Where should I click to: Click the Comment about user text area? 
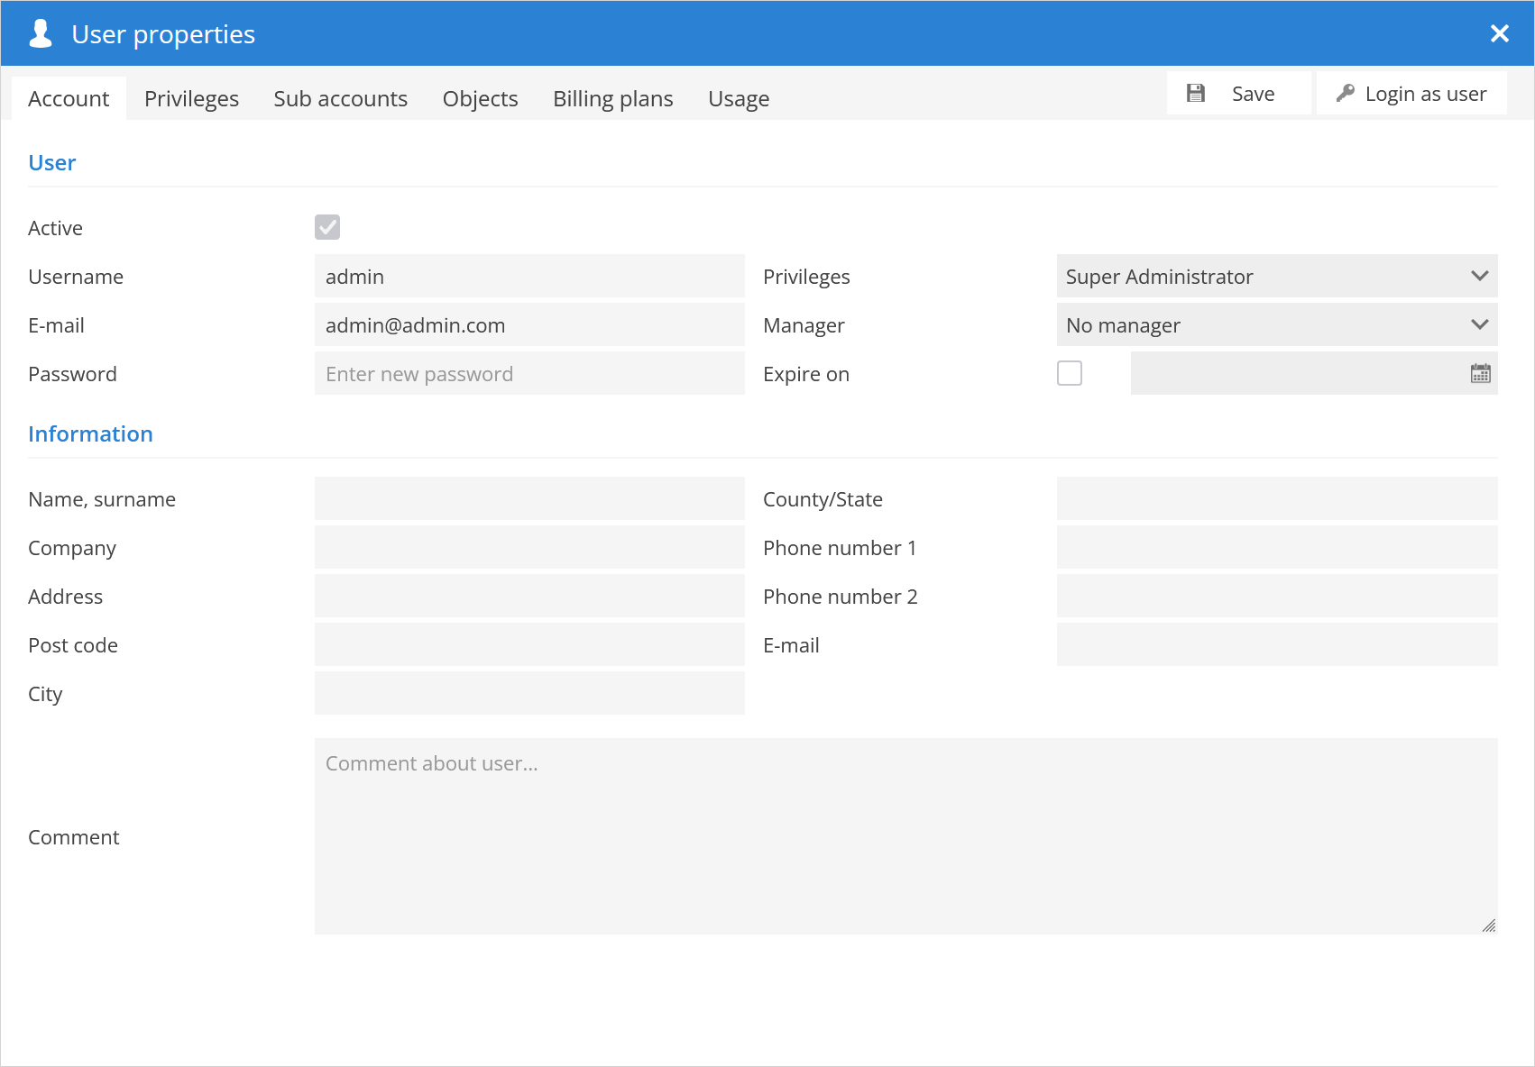point(905,836)
